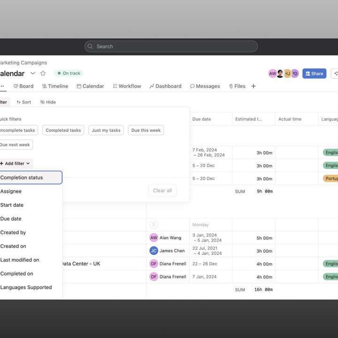Click James Chen's JC avatar
Viewport: 338px width, 338px height.
coord(154,251)
